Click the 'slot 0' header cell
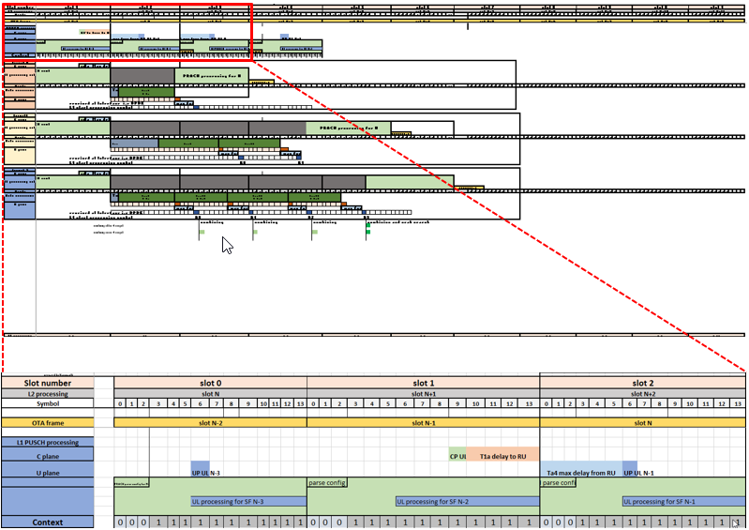The image size is (749, 530). pyautogui.click(x=210, y=383)
